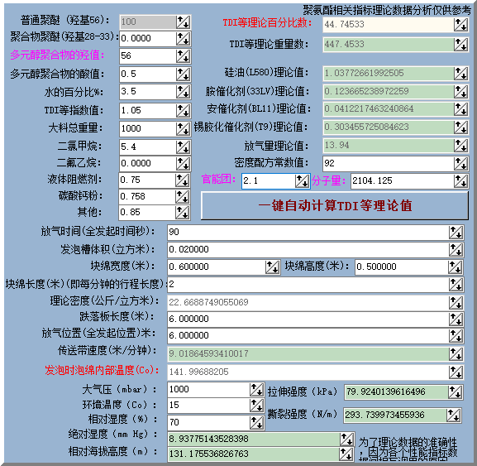Click stepper icon for 胺催化剂(33LV)理论值
Screen dimensions: 477x466
pos(460,91)
